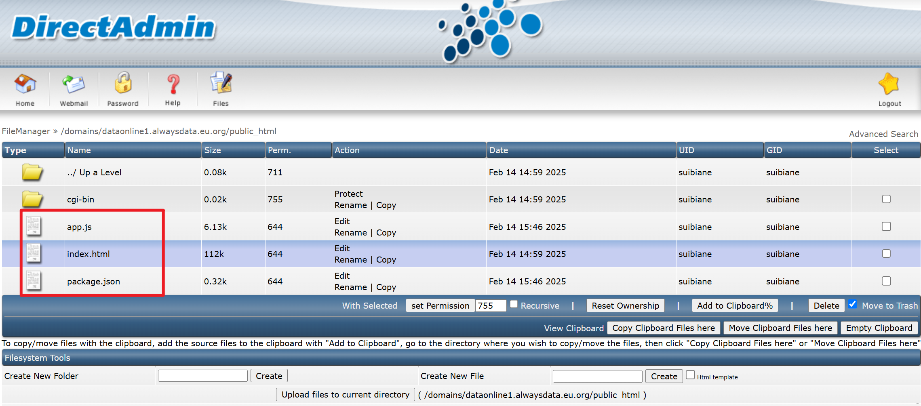Click the app.js file icon
921x406 pixels.
[x=34, y=226]
